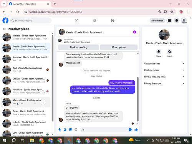Open a new browser tab
The height and width of the screenshot is (144, 192).
[55, 4]
